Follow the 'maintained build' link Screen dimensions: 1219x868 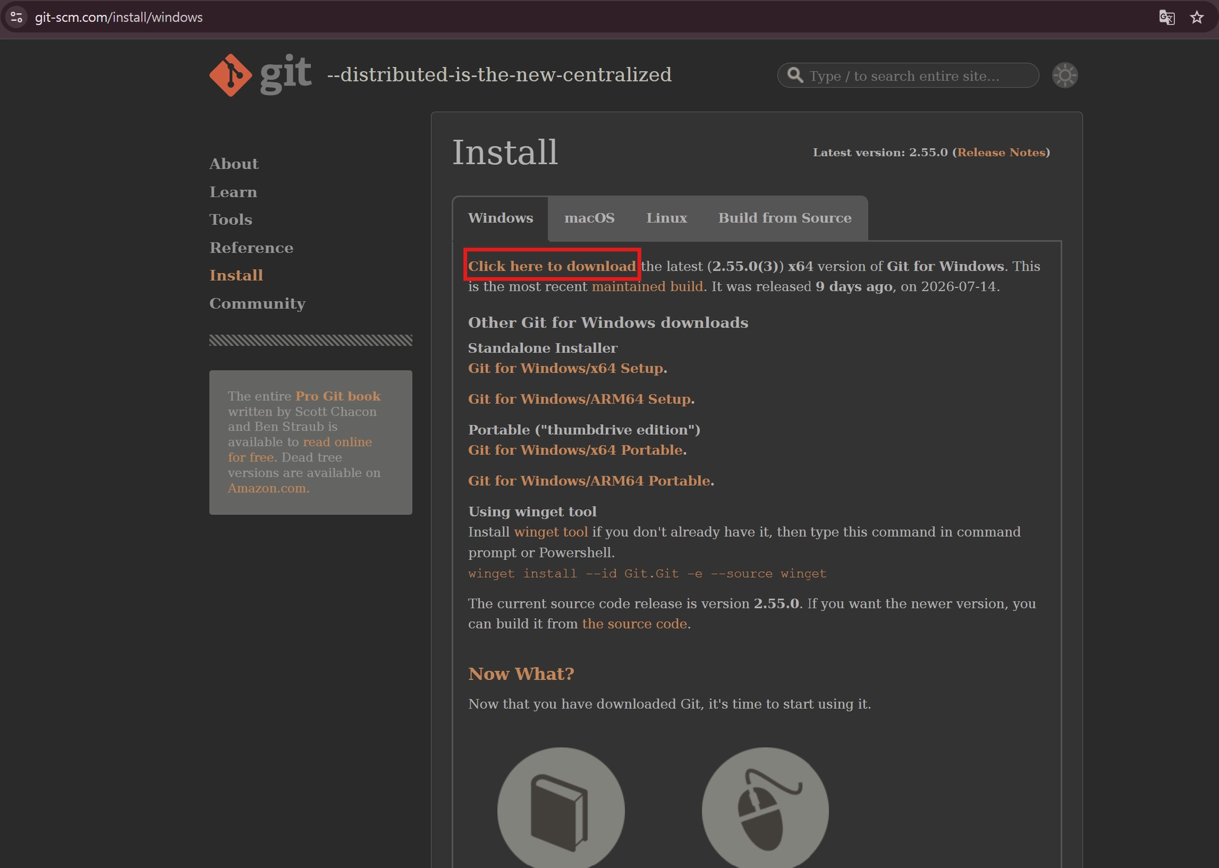[x=648, y=287]
